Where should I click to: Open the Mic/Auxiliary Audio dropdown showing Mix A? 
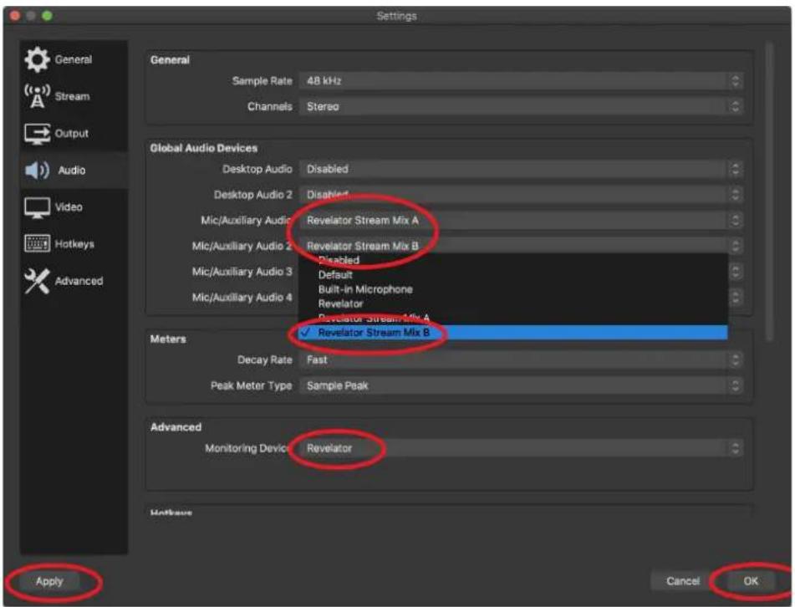click(x=521, y=221)
